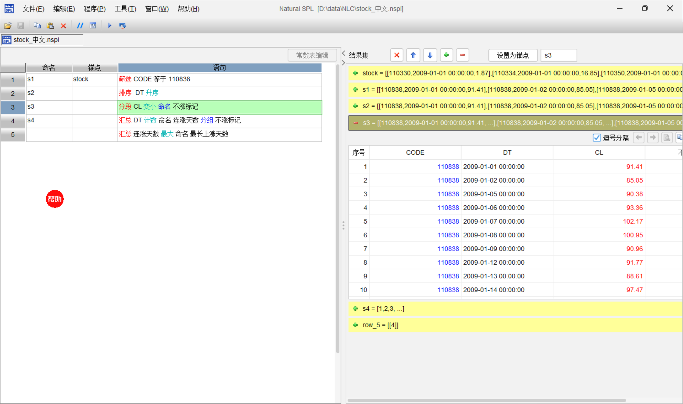Expand the s4 result row

(355, 308)
